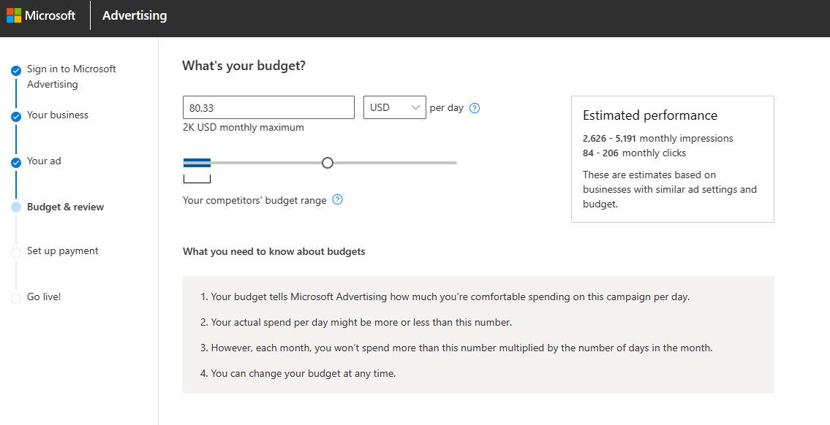Click the budget slider handle
This screenshot has height=425, width=830.
pyautogui.click(x=328, y=163)
